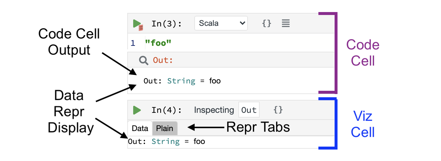Open the hamburger menu in code cell
The image size is (441, 161).
point(285,23)
